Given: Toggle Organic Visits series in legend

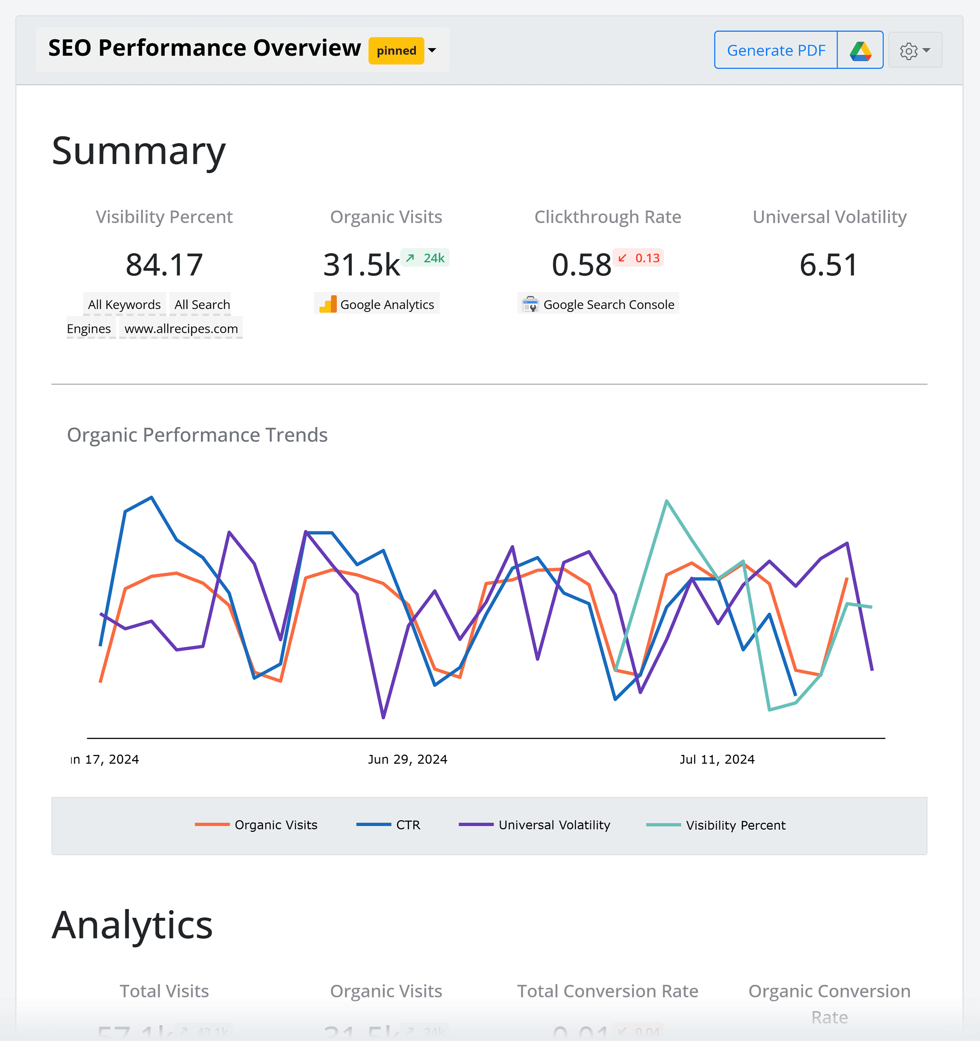Looking at the screenshot, I should [256, 825].
